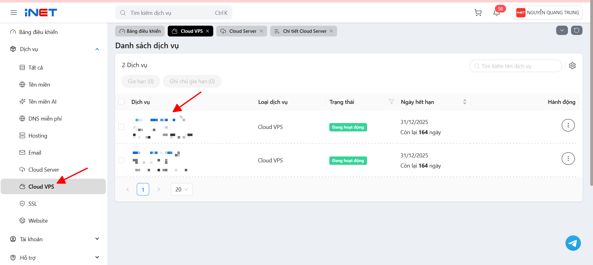Screen dimensions: 593x265
Task: Open the Telegram chat bubble
Action: pos(573,243)
